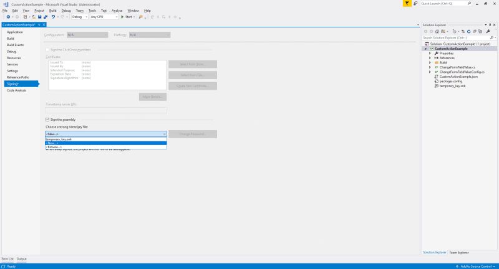Undo the last action via toolbar
This screenshot has width=499, height=269.
point(53,17)
